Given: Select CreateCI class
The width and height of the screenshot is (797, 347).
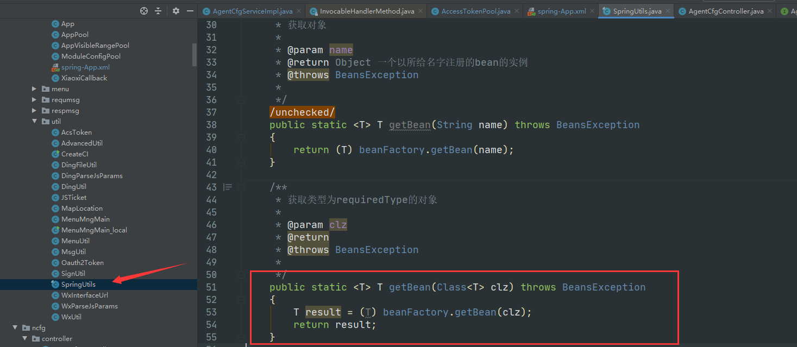Looking at the screenshot, I should tap(75, 154).
